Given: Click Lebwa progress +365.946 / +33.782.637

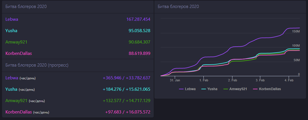Looking at the screenshot, I should (126, 78).
